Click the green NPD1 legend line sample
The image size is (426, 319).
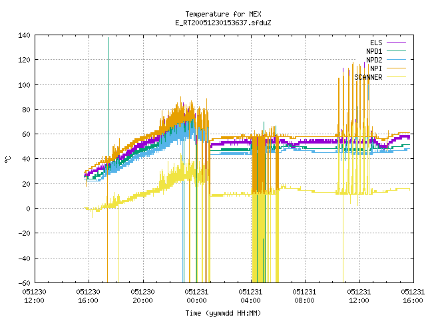(397, 51)
